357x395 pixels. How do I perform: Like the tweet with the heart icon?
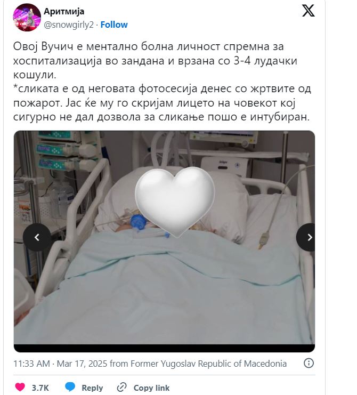(20, 387)
